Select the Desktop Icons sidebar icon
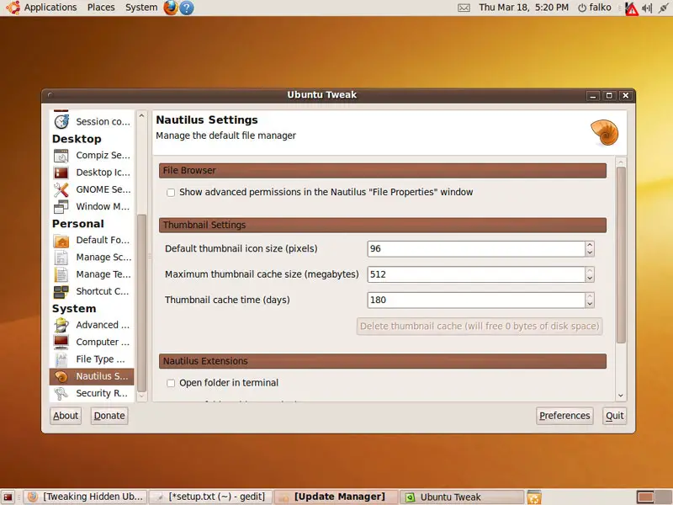This screenshot has width=673, height=505. (x=61, y=173)
